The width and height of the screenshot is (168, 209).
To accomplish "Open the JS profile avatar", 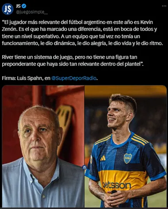I will click(x=8, y=9).
